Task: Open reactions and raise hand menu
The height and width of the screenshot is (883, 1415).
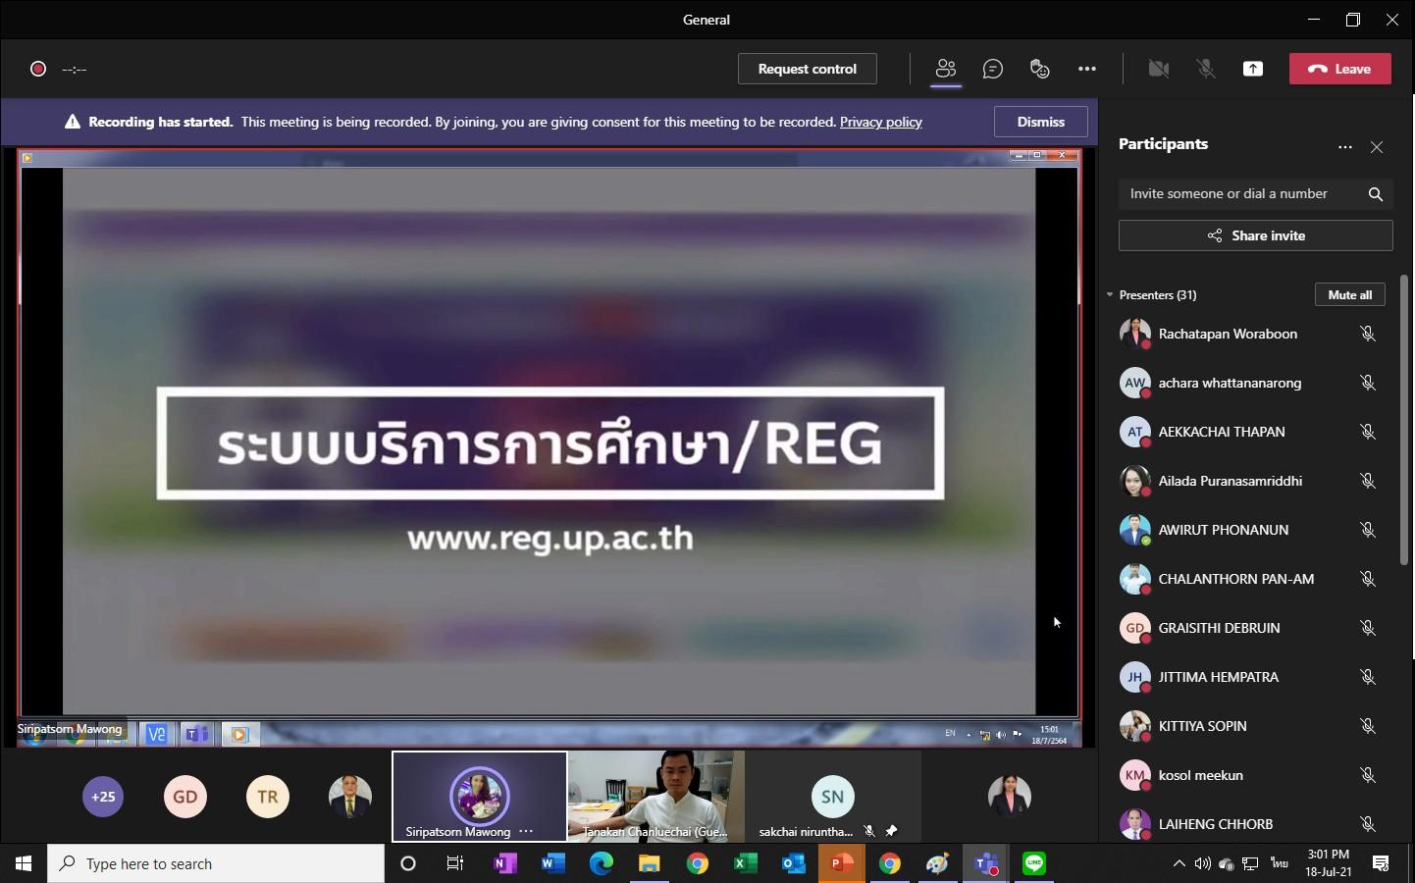Action: [1040, 69]
